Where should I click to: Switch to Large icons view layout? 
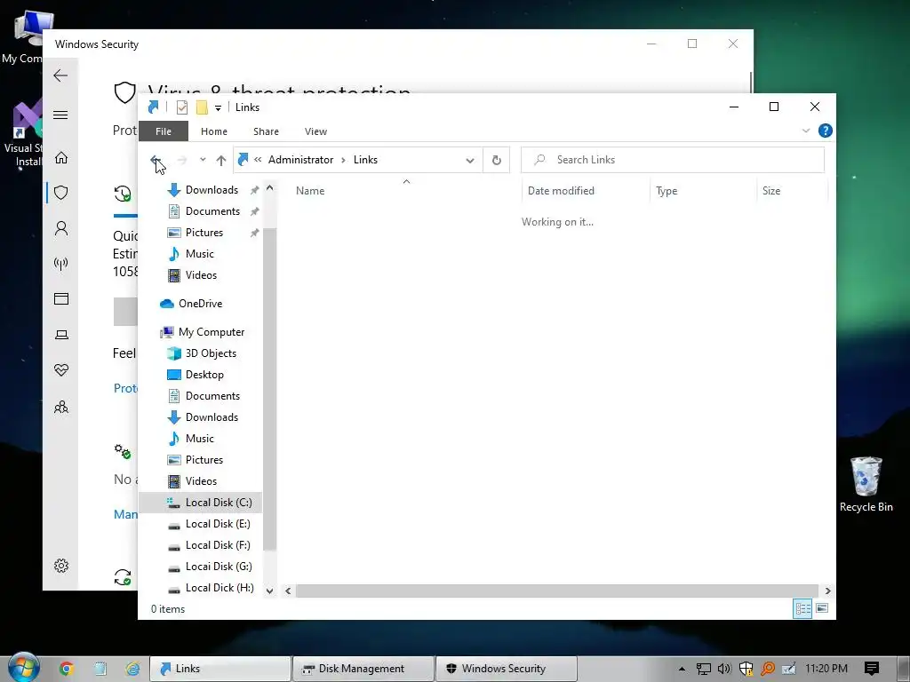click(x=822, y=608)
